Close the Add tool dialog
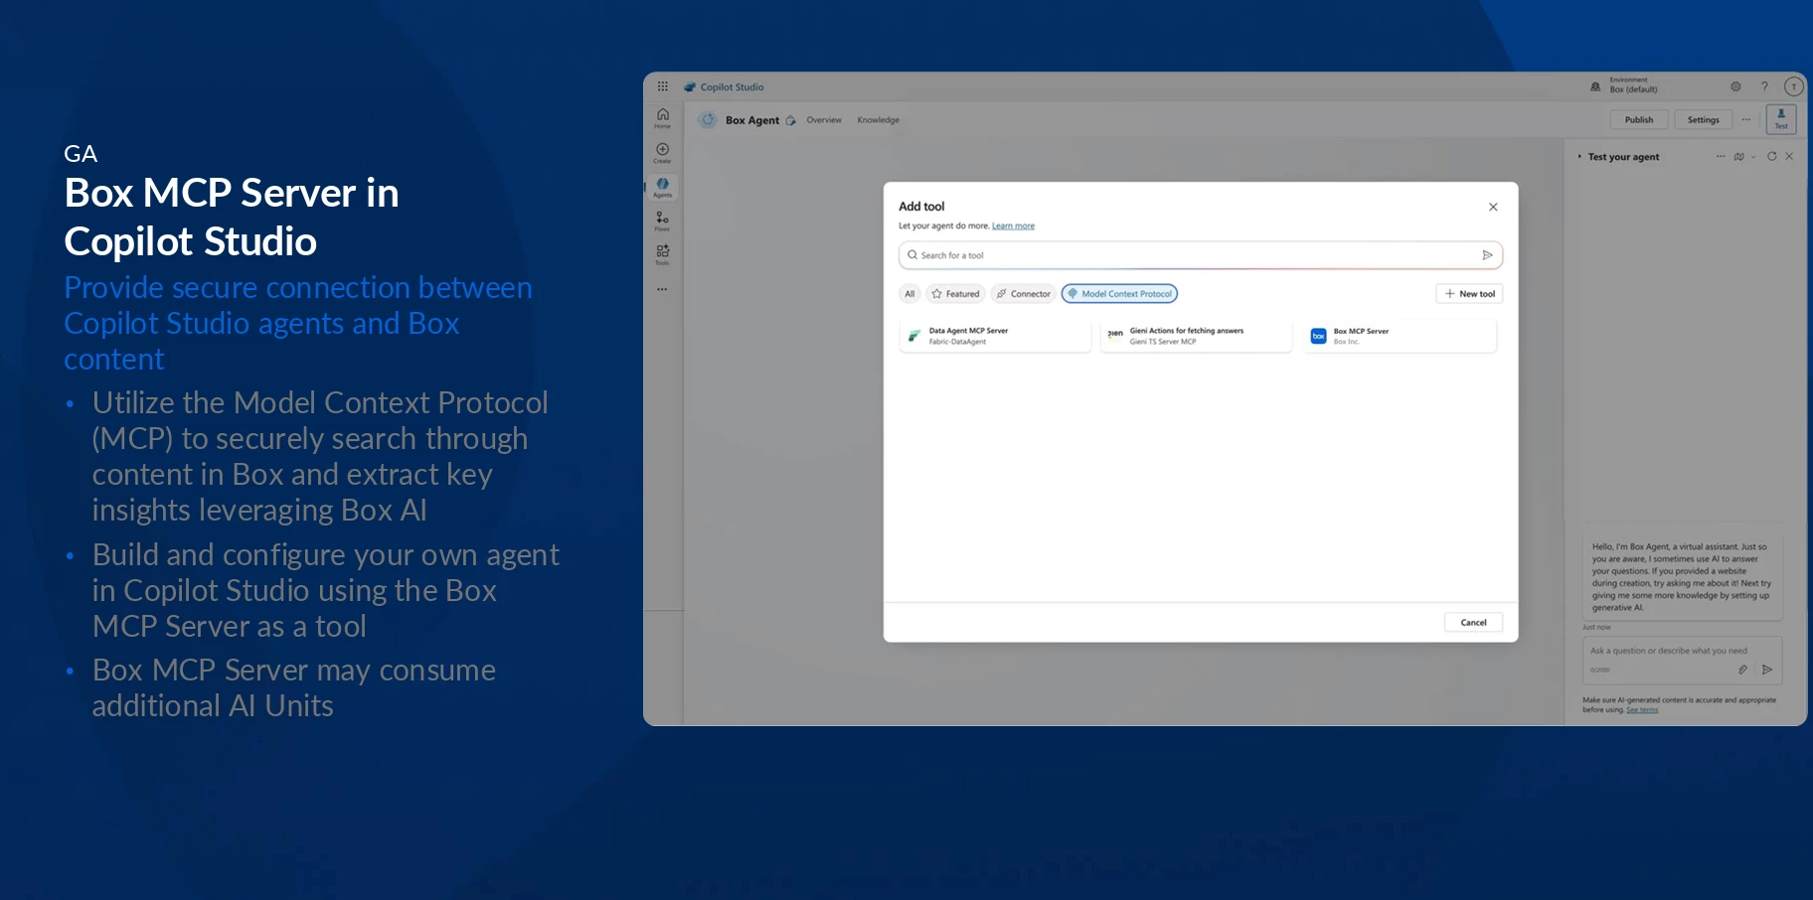This screenshot has height=900, width=1813. pos(1493,207)
